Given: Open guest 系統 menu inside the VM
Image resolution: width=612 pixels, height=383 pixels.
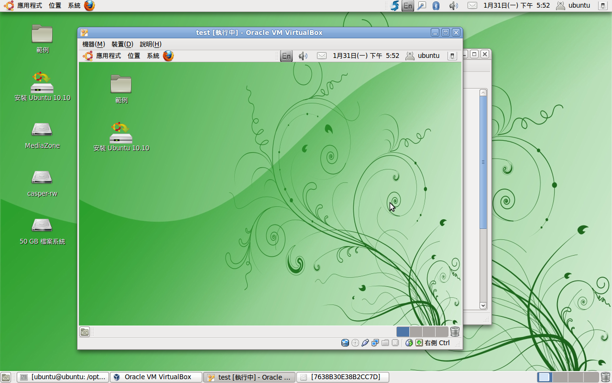Looking at the screenshot, I should (x=153, y=56).
